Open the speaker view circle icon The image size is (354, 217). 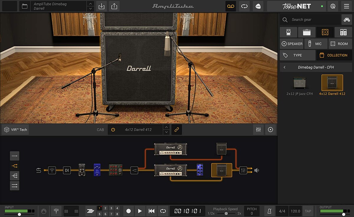pyautogui.click(x=270, y=130)
